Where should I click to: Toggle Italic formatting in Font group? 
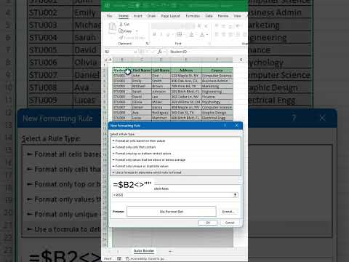coord(161,35)
